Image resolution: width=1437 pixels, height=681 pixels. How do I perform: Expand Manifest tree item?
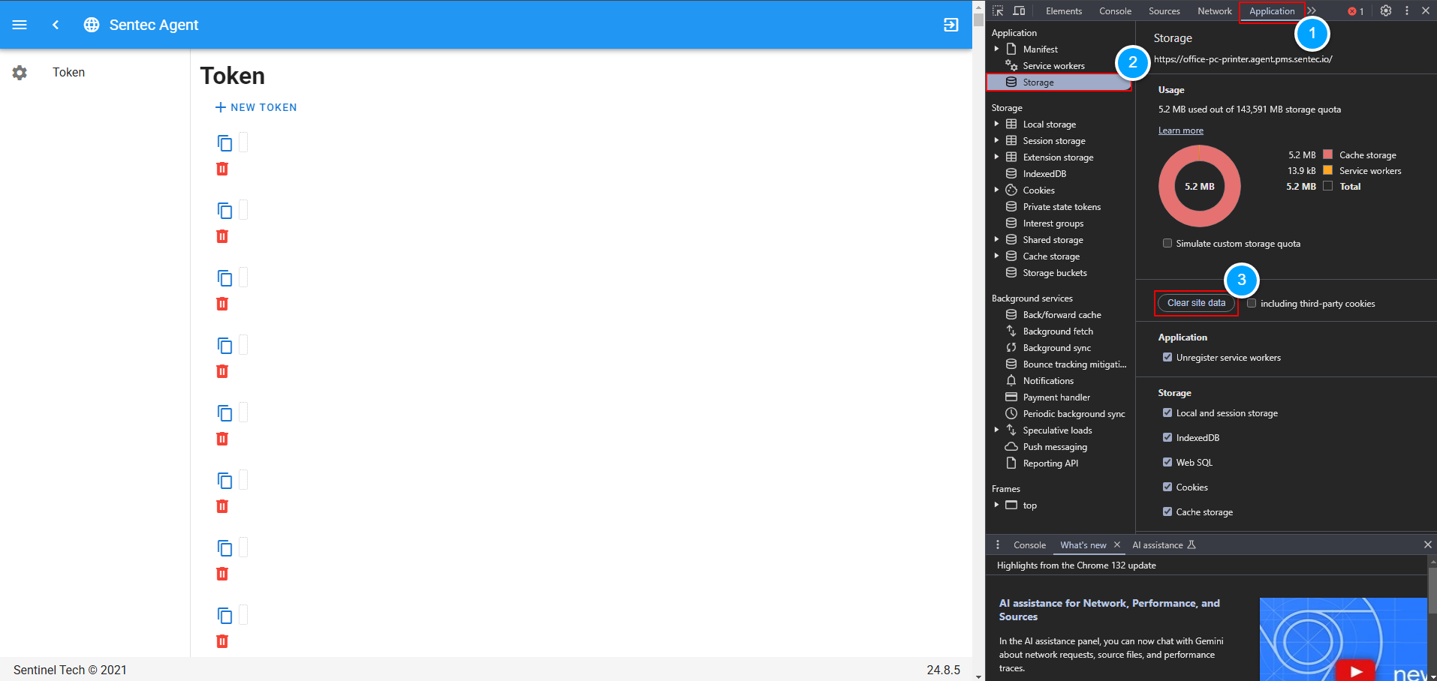[996, 49]
